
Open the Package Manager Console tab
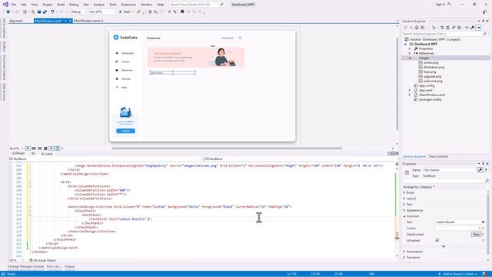click(26, 267)
